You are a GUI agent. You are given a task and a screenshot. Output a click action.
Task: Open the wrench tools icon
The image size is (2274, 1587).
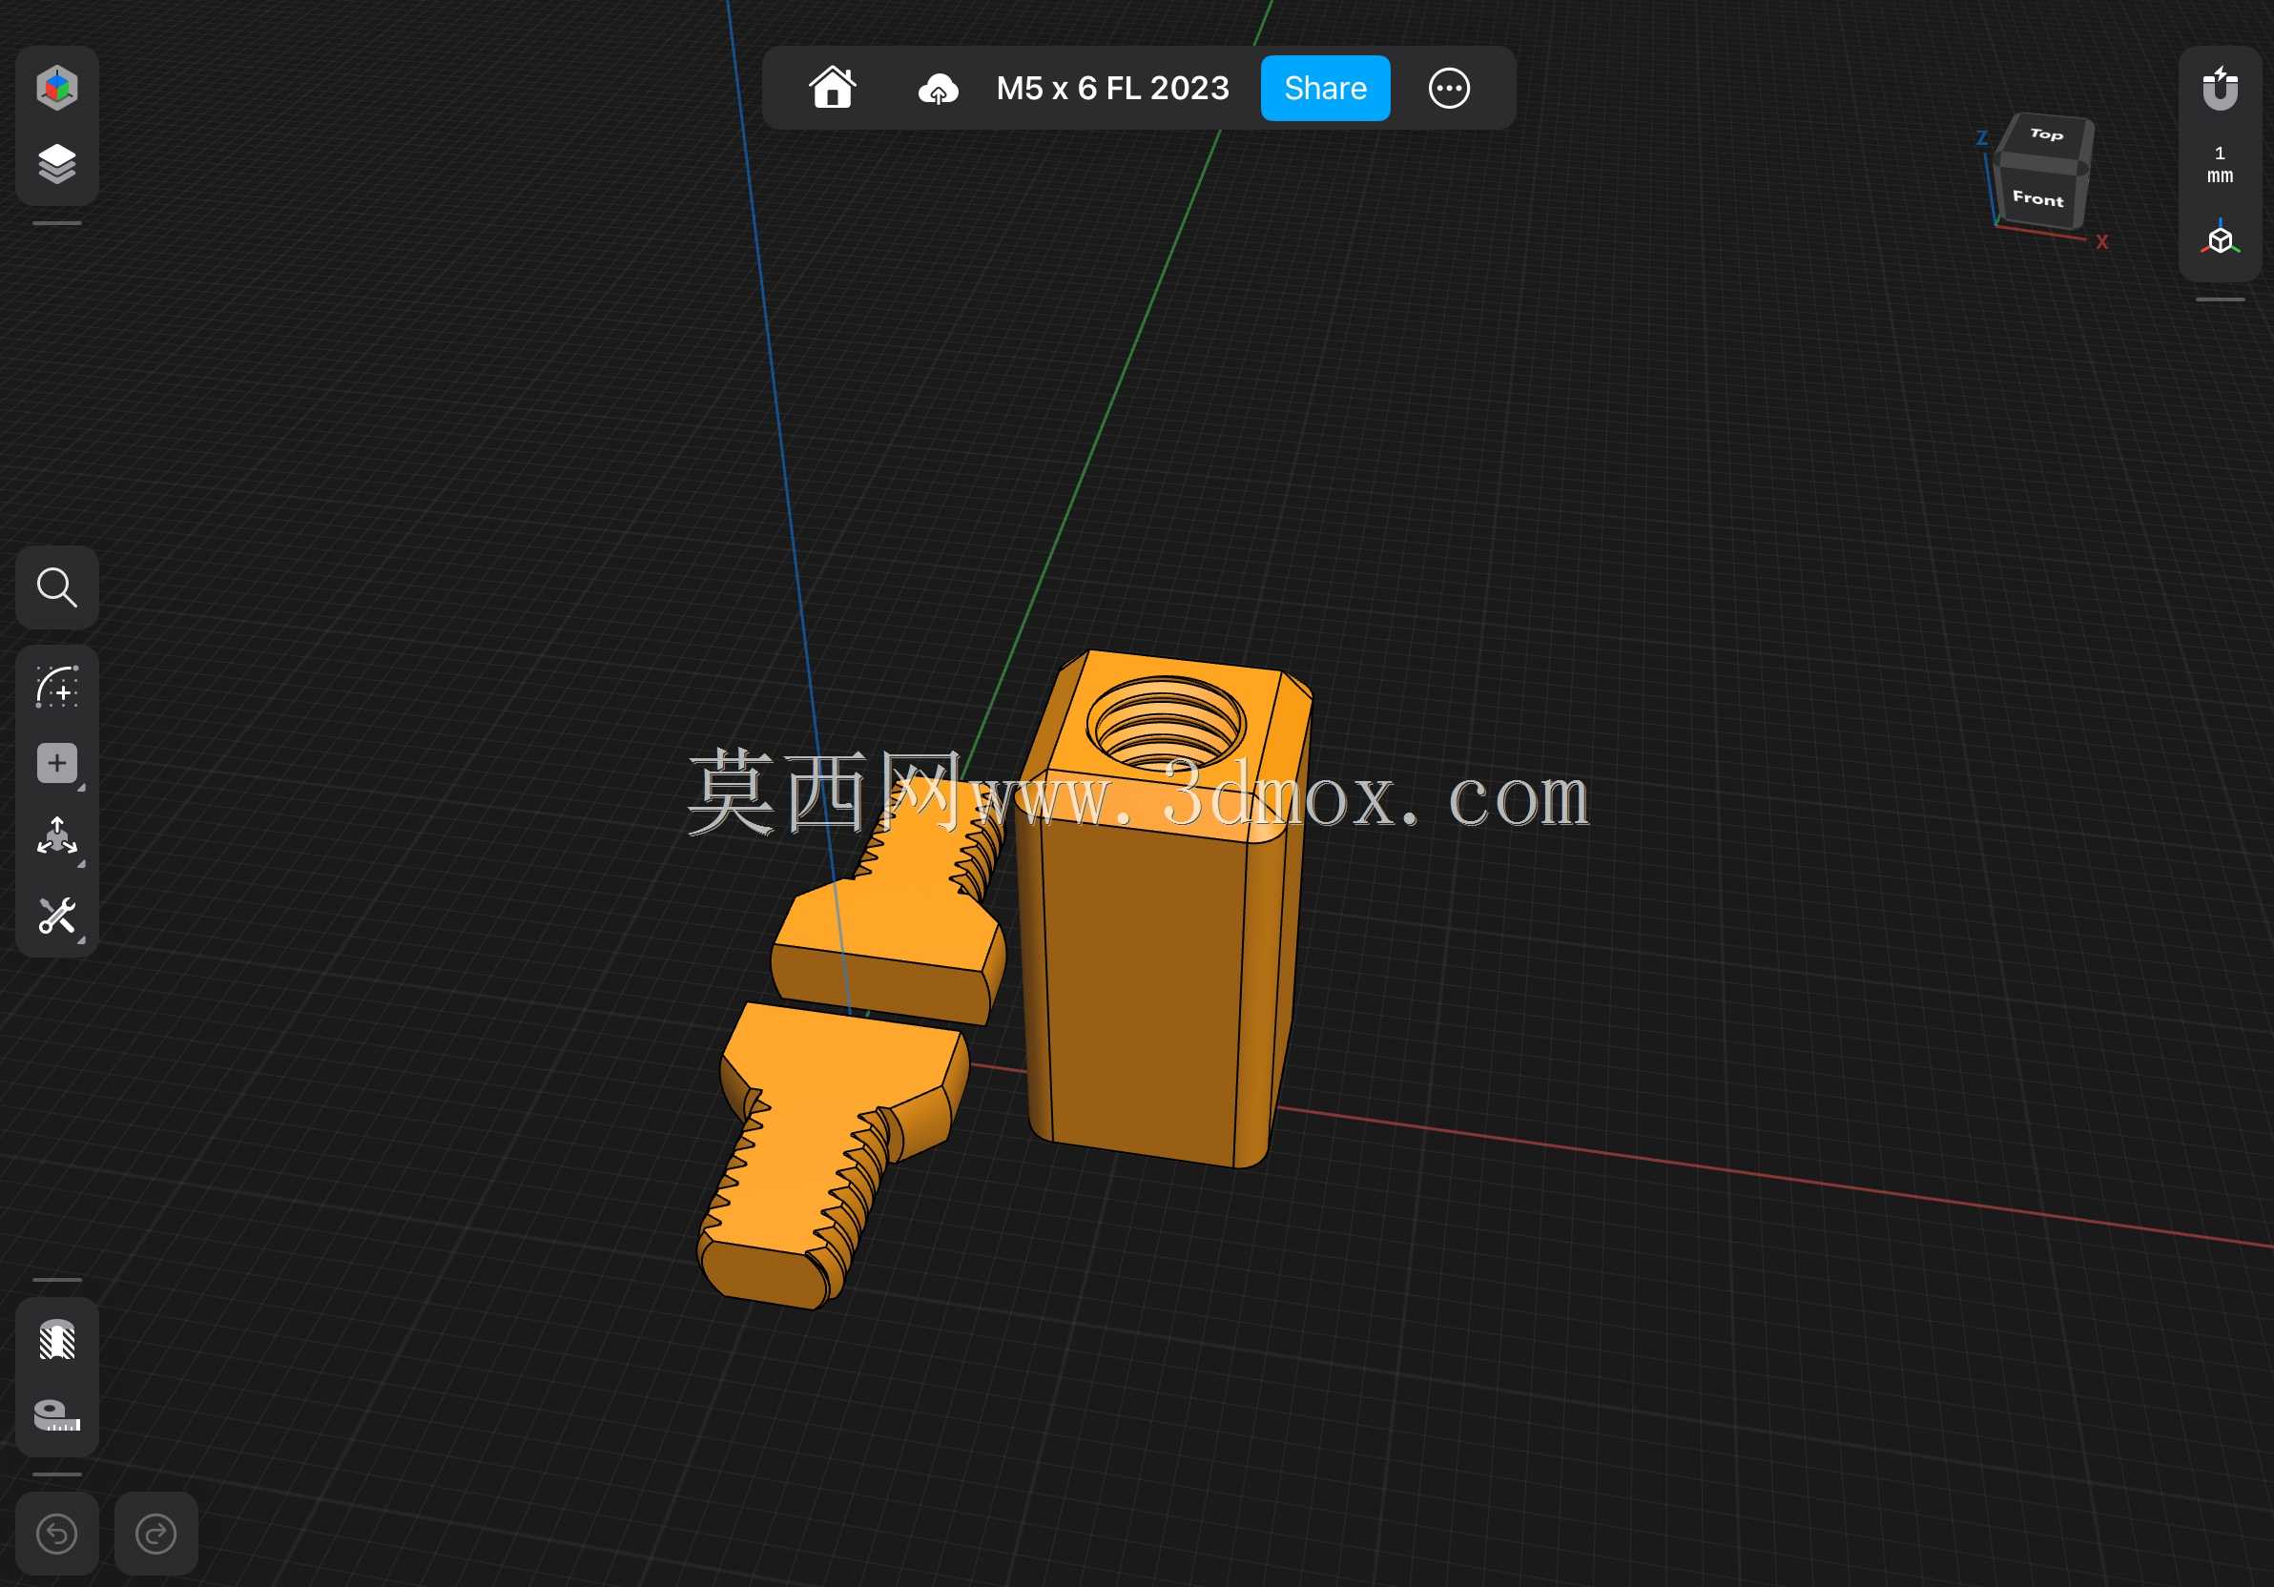[x=56, y=916]
